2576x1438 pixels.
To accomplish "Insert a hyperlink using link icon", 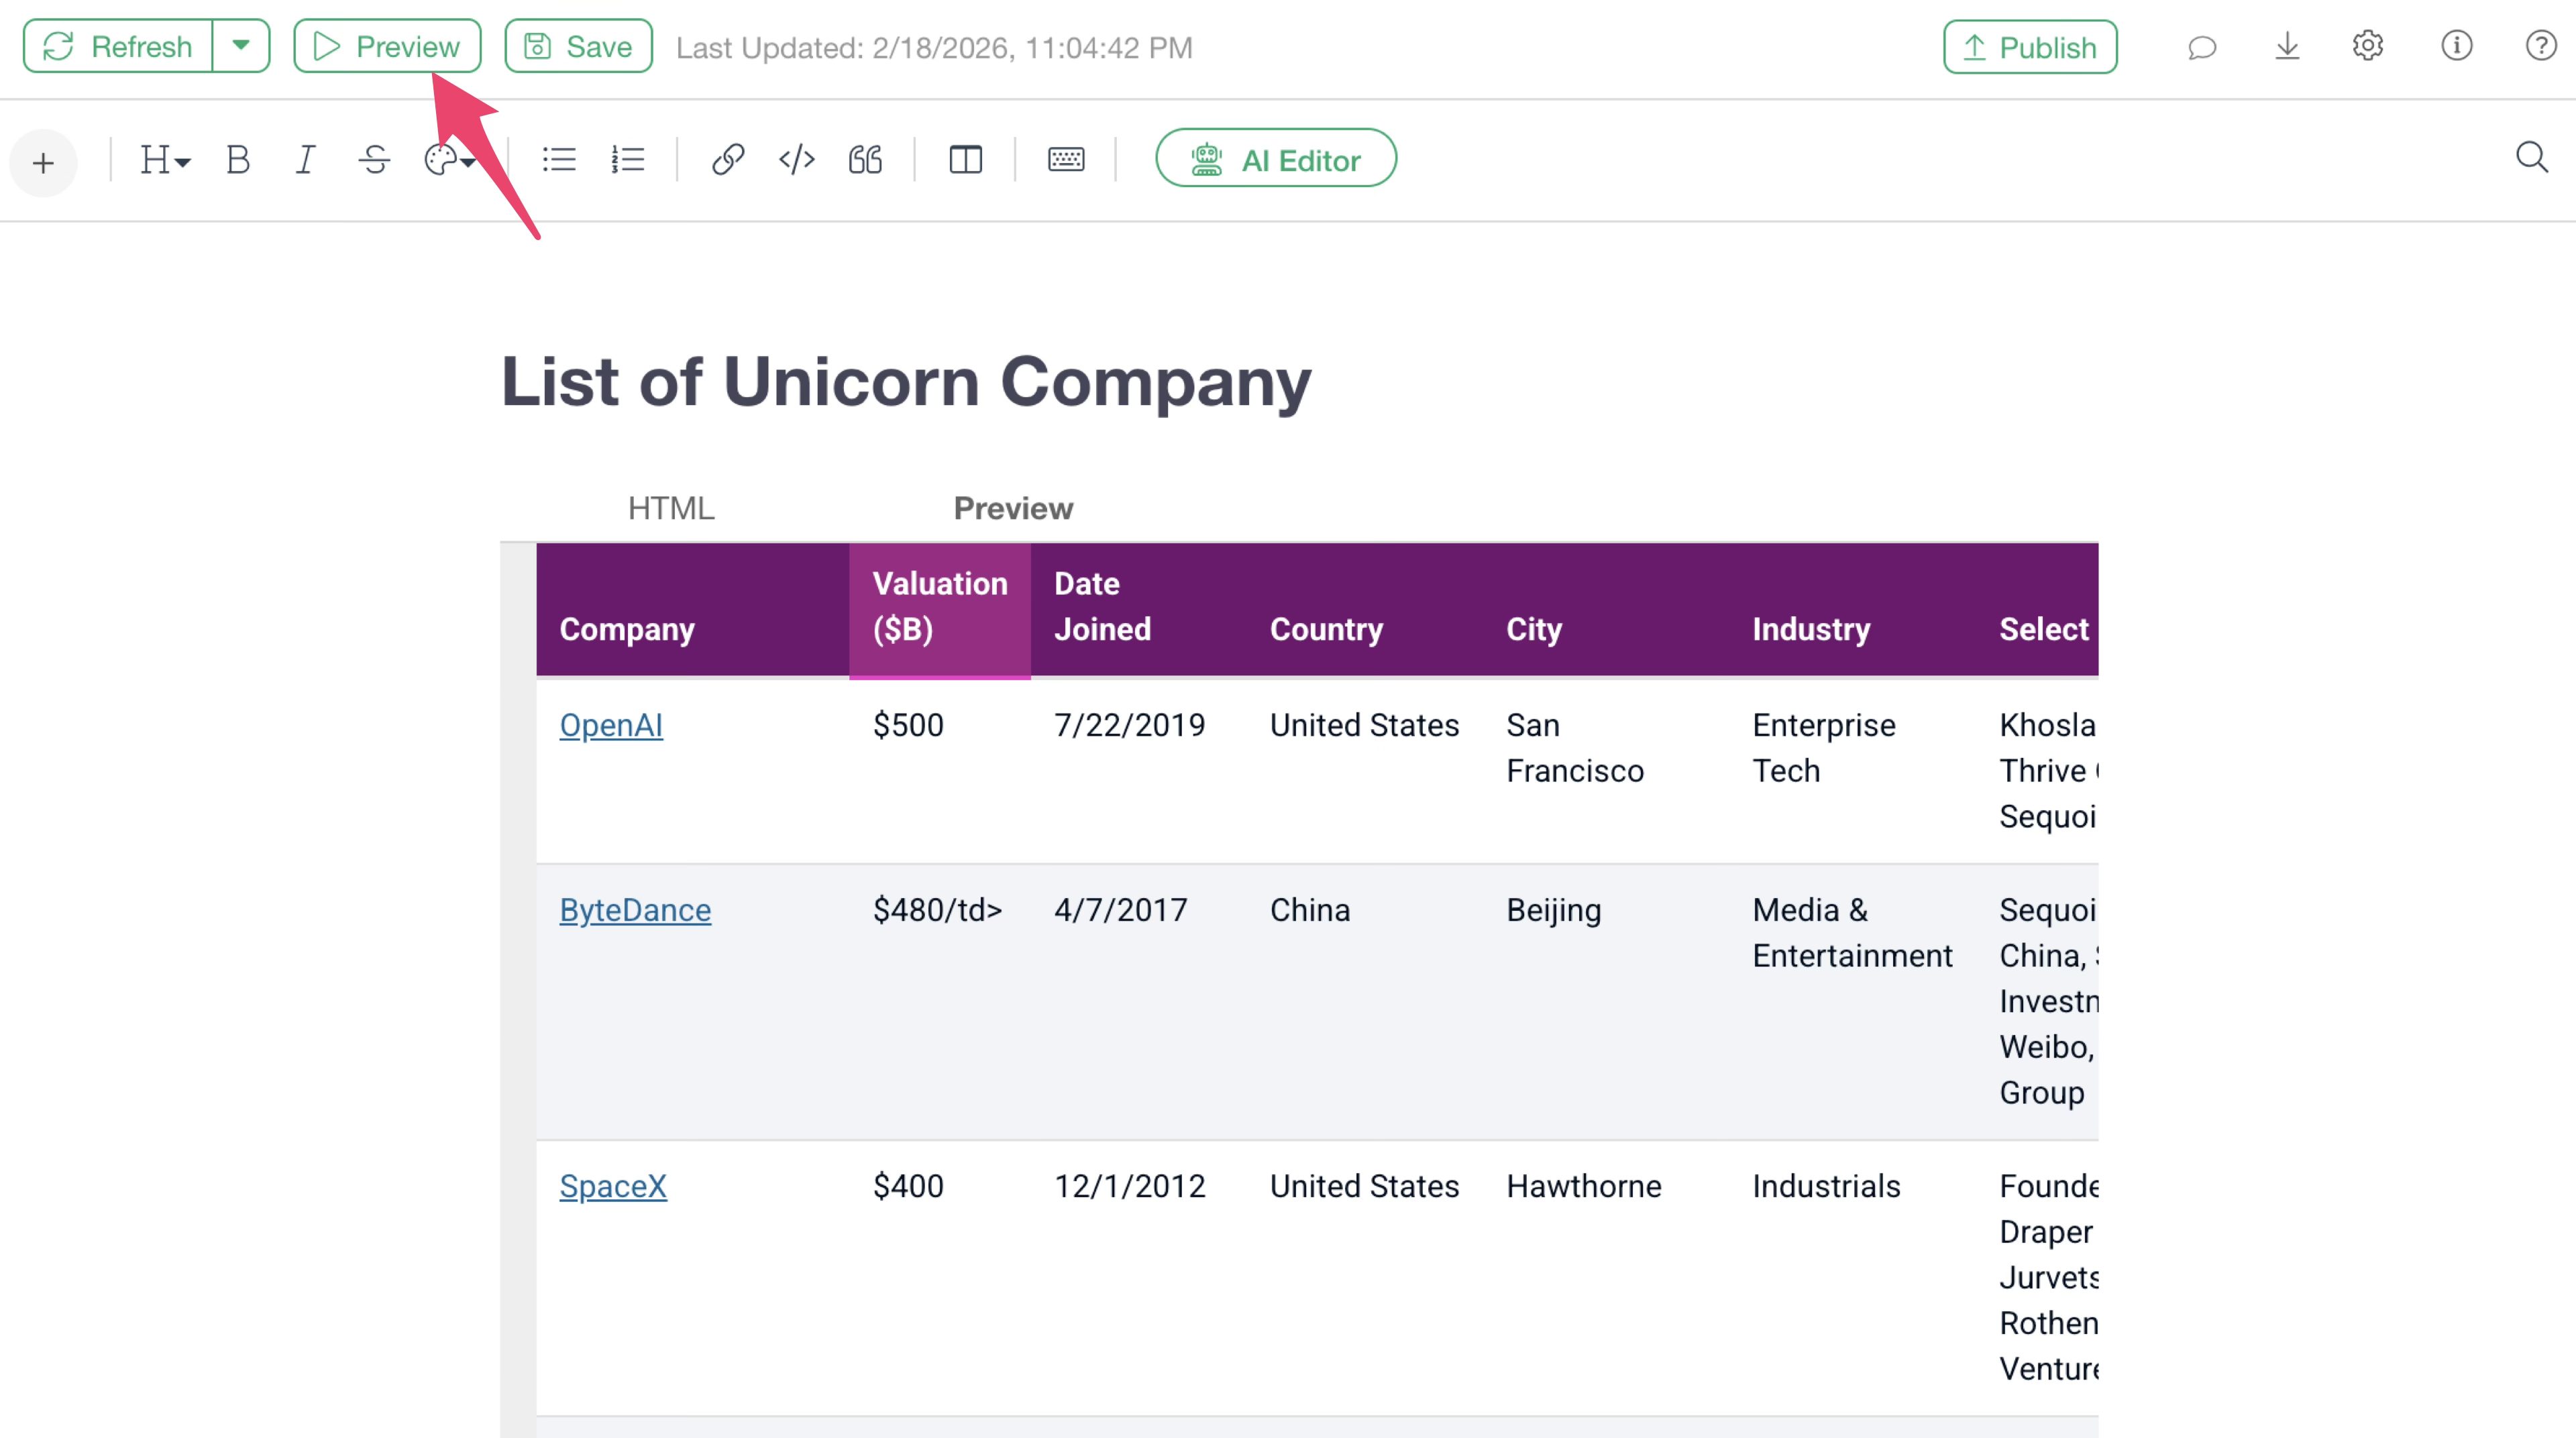I will 727,160.
